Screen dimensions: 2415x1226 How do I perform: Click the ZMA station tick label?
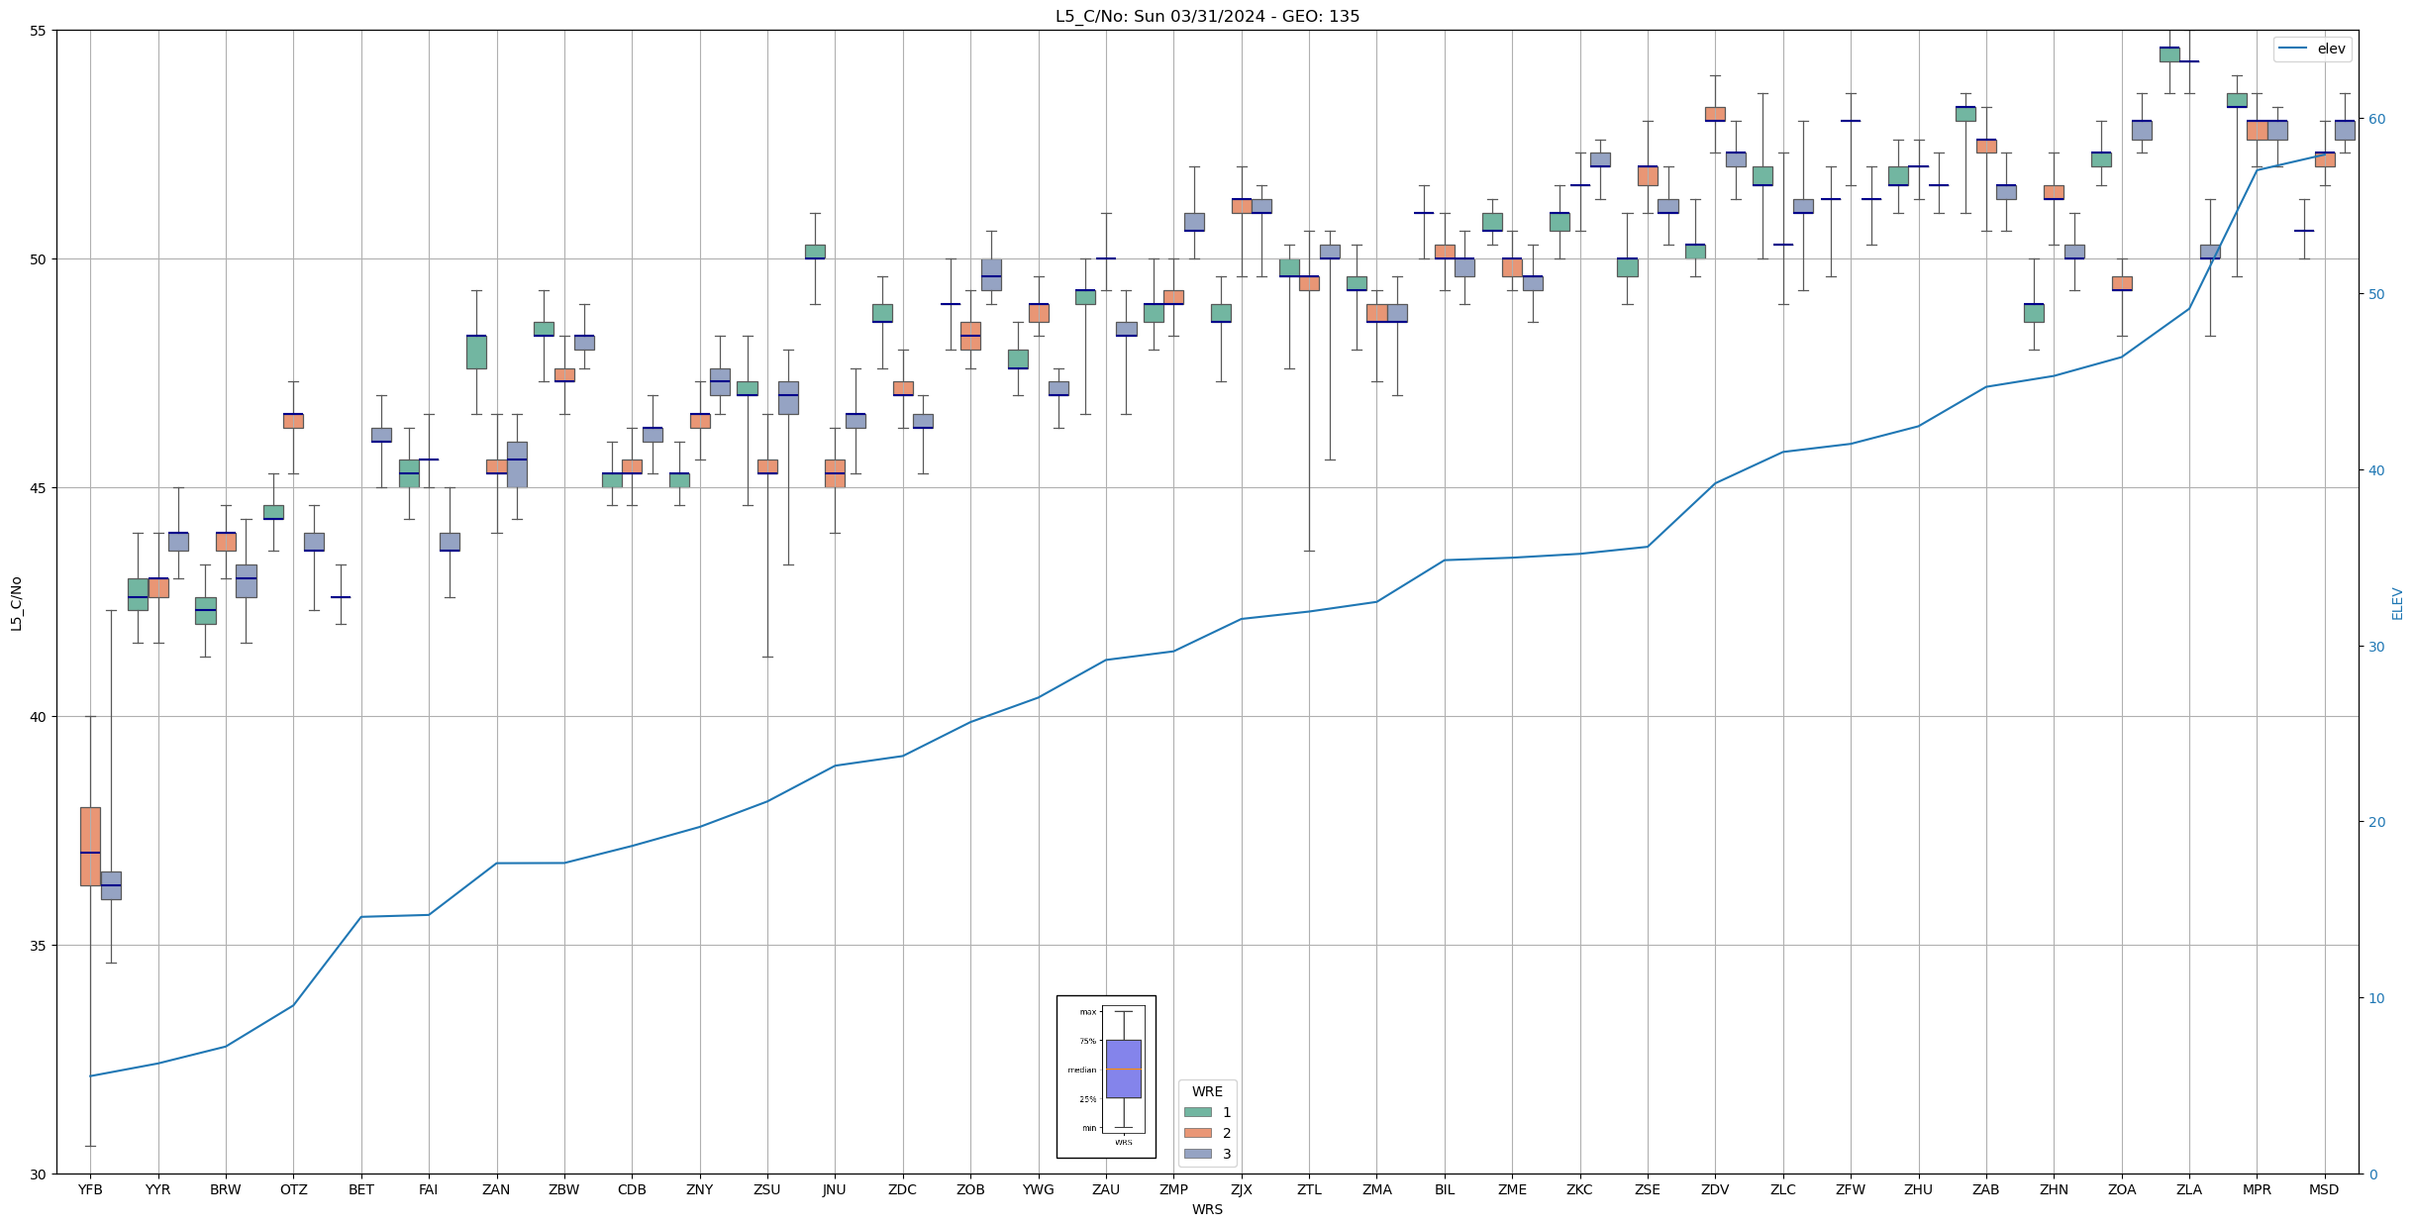point(1377,1189)
